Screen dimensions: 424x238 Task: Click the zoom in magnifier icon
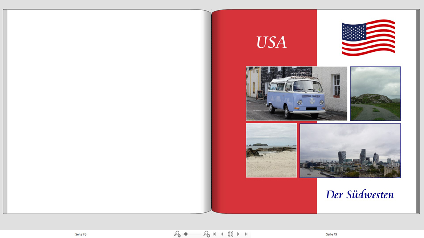coord(206,234)
